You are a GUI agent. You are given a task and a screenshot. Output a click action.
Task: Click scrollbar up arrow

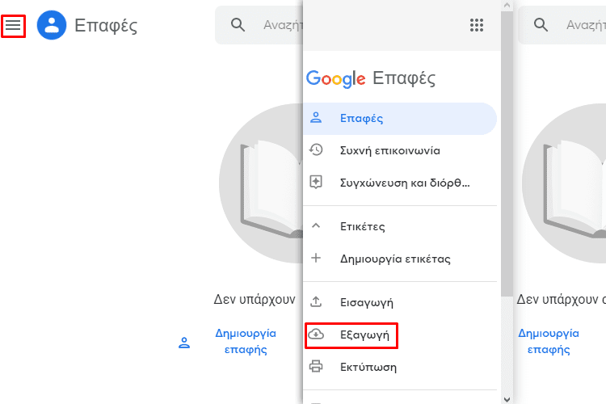(x=507, y=6)
